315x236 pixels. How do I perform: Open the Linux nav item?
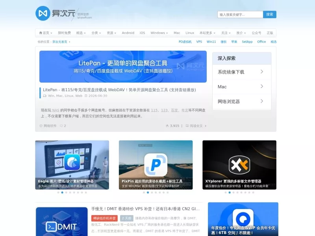tap(190, 33)
